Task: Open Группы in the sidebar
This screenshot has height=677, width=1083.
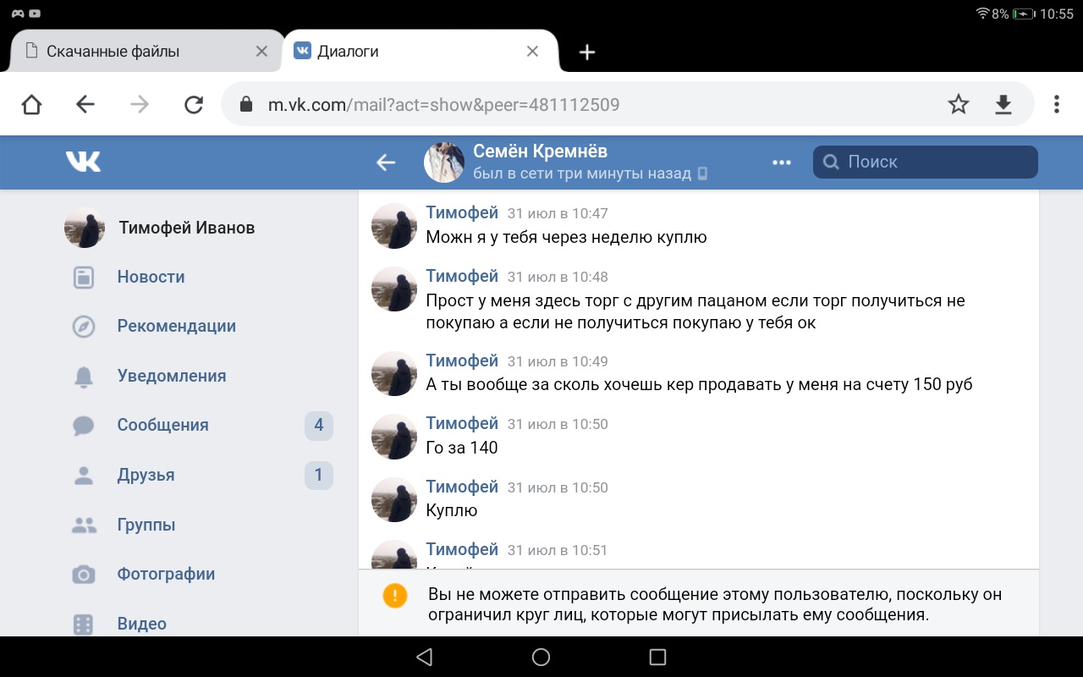Action: pyautogui.click(x=146, y=525)
